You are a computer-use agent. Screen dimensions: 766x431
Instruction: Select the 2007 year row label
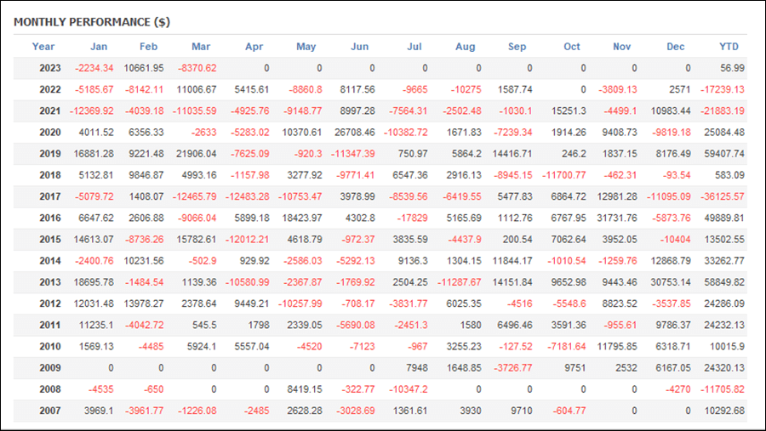pyautogui.click(x=50, y=411)
